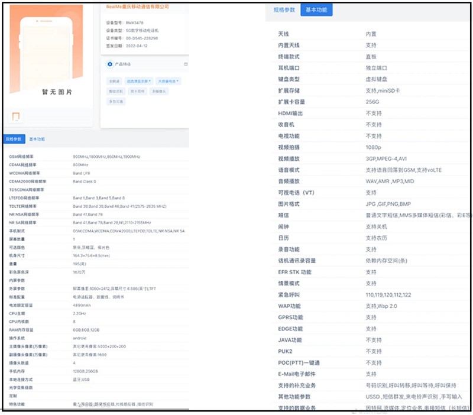Select the RAM内存容量 row label

[x=21, y=330]
